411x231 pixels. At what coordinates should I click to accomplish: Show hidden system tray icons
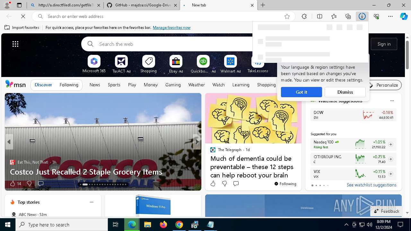pyautogui.click(x=346, y=225)
